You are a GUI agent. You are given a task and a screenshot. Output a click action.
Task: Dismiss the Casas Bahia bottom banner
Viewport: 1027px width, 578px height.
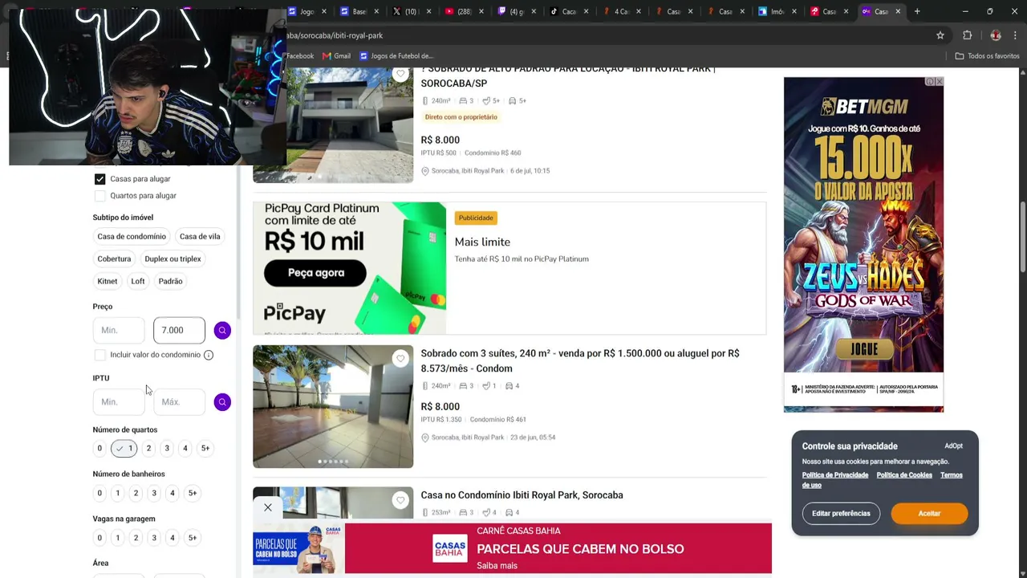click(268, 507)
